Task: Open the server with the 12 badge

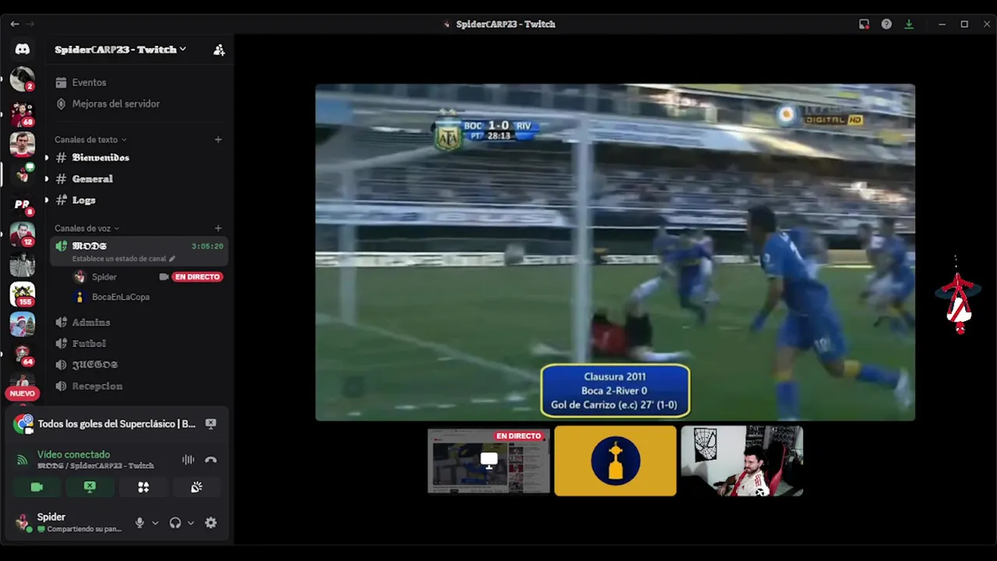Action: click(x=23, y=235)
